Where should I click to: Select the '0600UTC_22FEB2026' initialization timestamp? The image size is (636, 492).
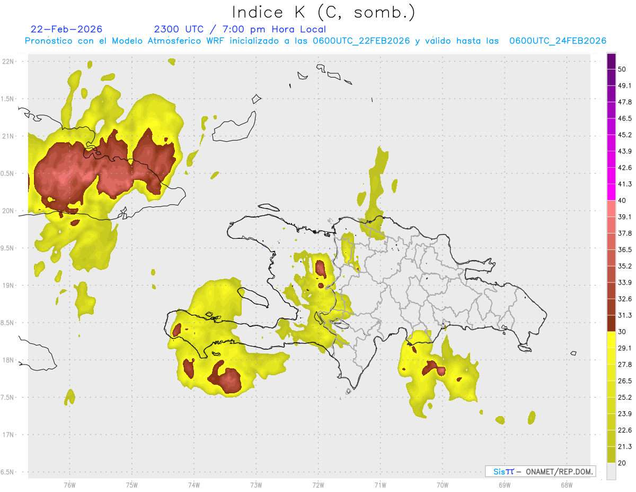(361, 41)
